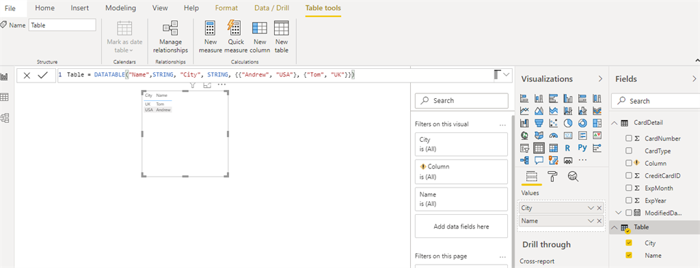This screenshot has height=268, width=700.
Task: Uncheck the Name field checkbox
Action: (629, 256)
